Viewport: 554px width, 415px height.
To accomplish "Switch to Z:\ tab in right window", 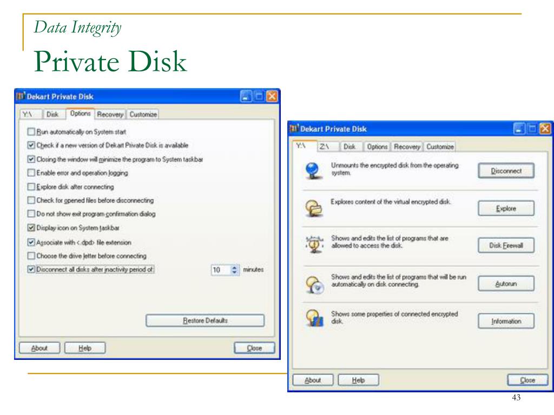I will [327, 147].
